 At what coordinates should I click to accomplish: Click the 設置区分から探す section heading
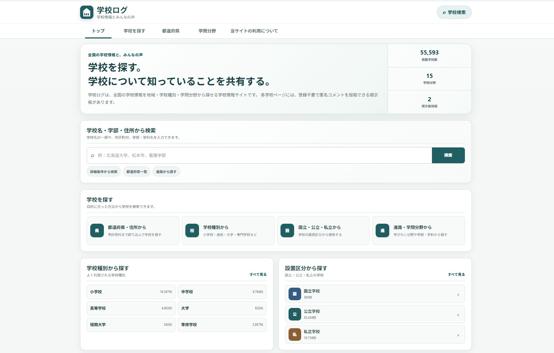306,268
